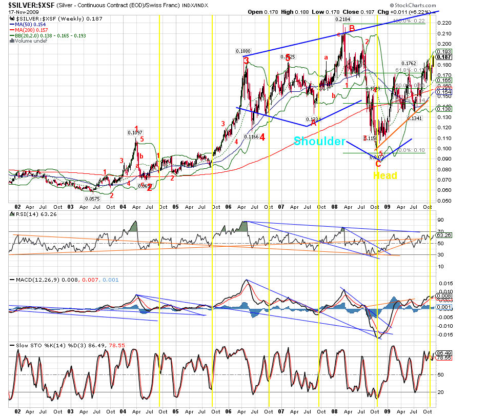Screen dimensions: 487x416
Task: Click the 0.0575 low price label
Action: coord(93,199)
